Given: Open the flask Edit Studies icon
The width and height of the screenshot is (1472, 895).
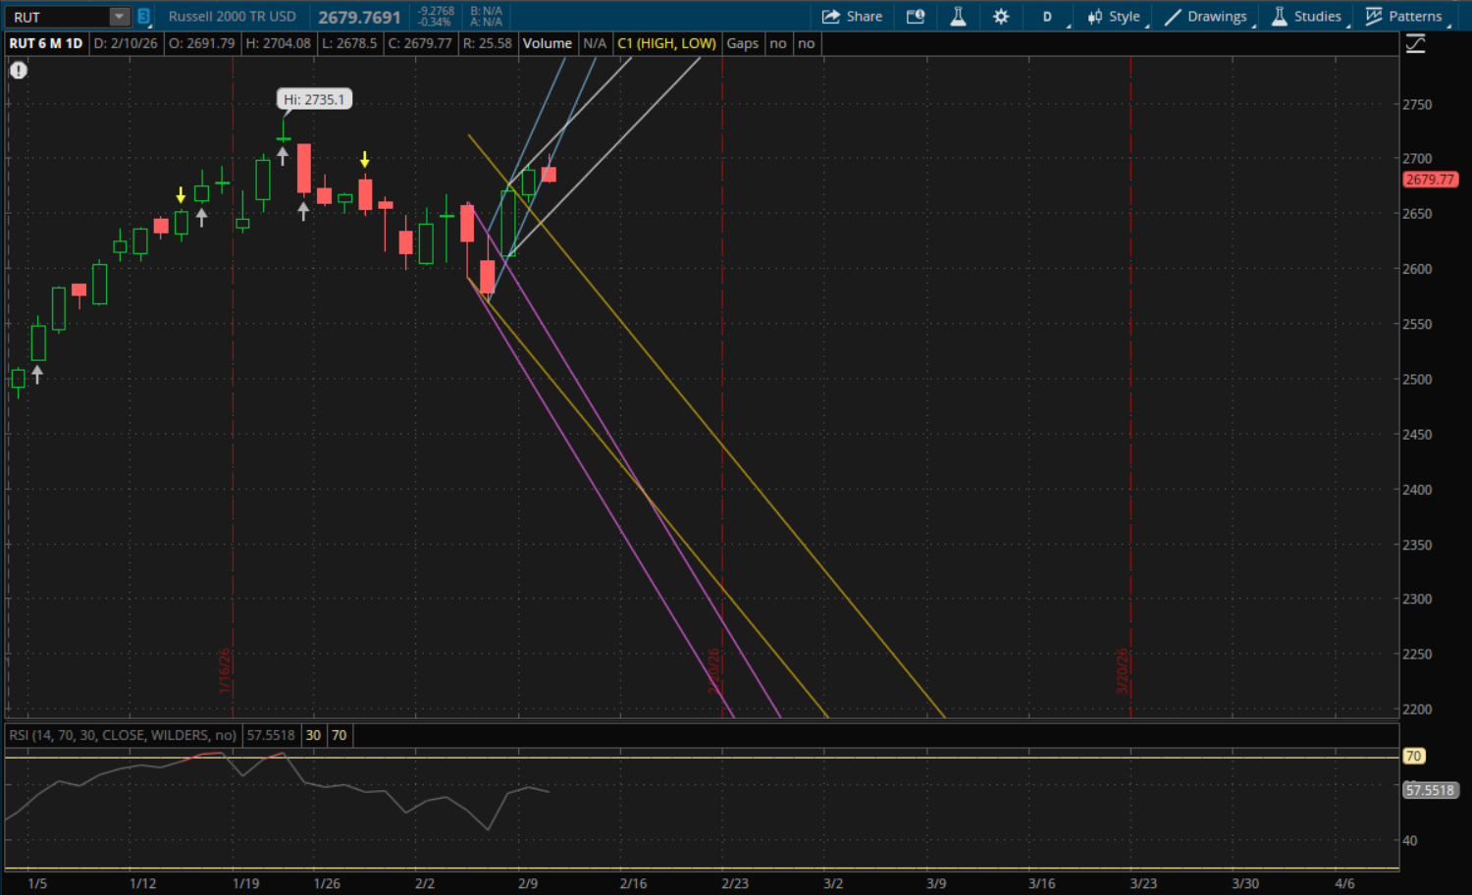Looking at the screenshot, I should point(958,17).
